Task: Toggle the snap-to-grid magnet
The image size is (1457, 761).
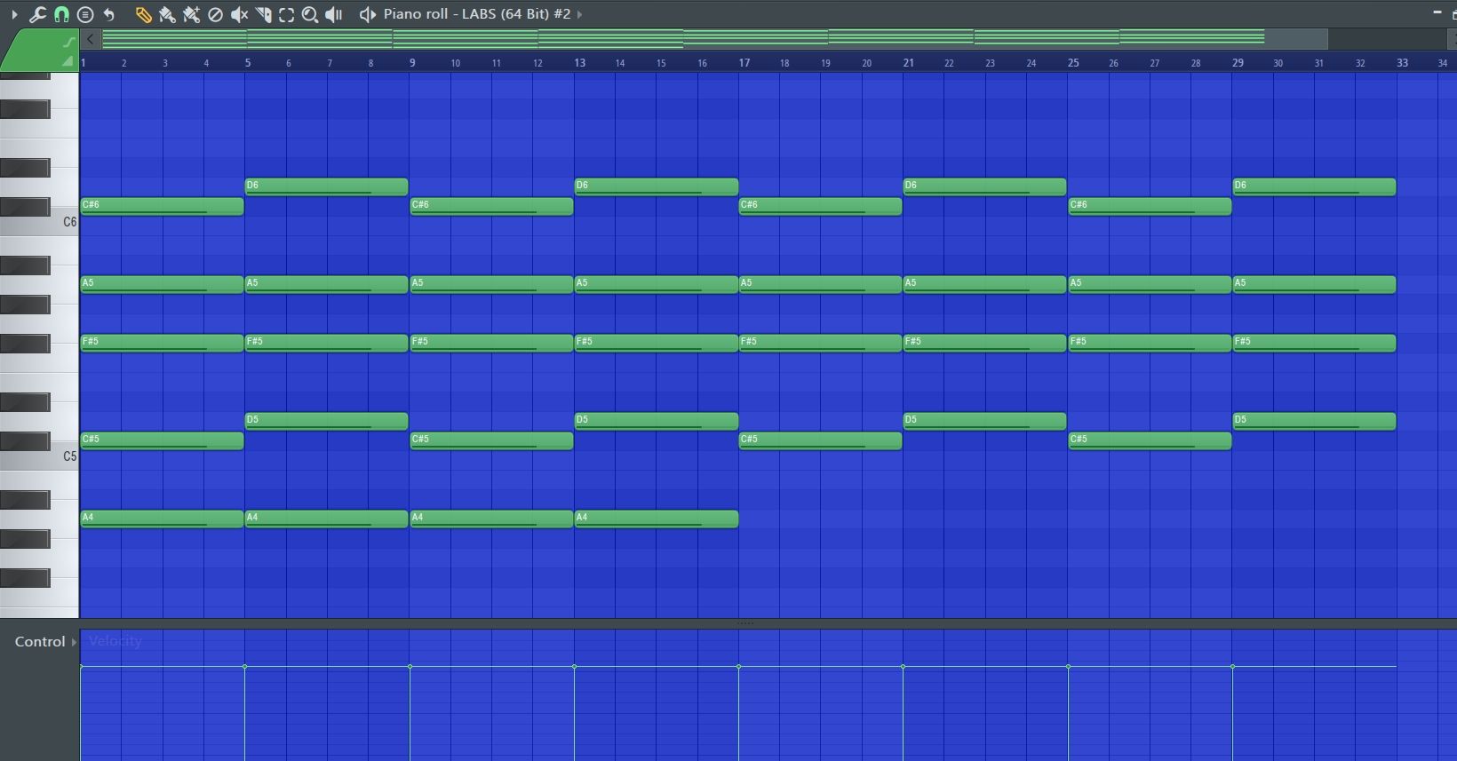Action: [x=61, y=14]
